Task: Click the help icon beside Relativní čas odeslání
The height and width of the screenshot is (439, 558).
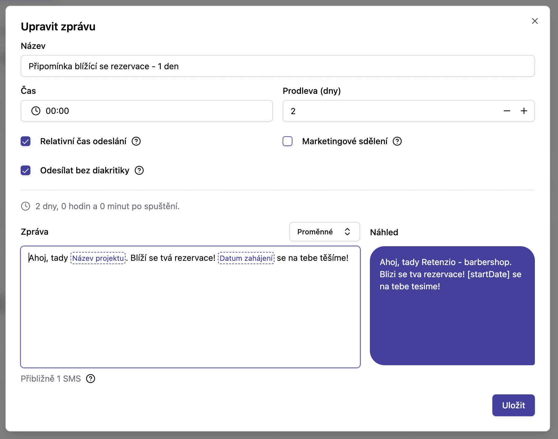Action: tap(136, 141)
